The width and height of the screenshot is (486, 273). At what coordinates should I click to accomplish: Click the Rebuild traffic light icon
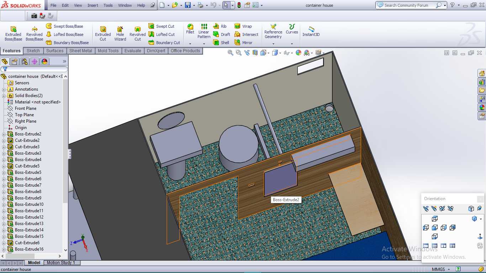239,5
